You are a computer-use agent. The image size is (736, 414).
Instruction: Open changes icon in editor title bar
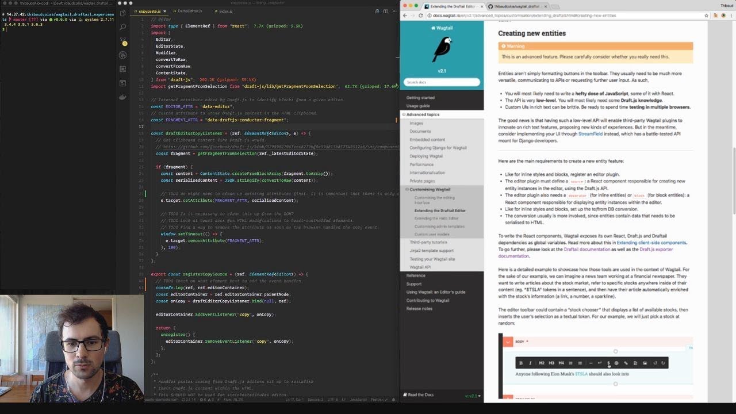click(377, 11)
